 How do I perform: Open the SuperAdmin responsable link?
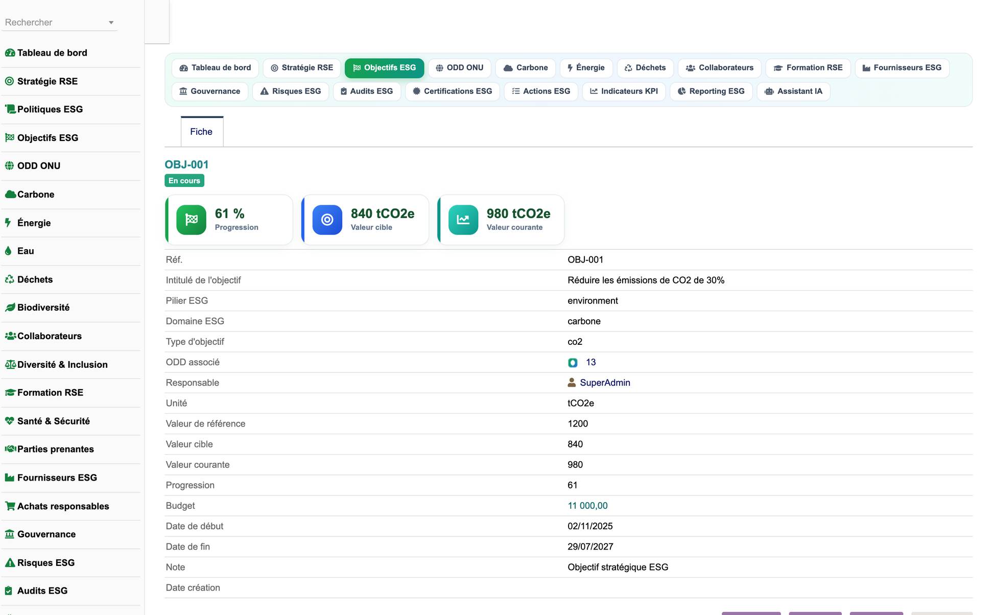[x=605, y=383]
